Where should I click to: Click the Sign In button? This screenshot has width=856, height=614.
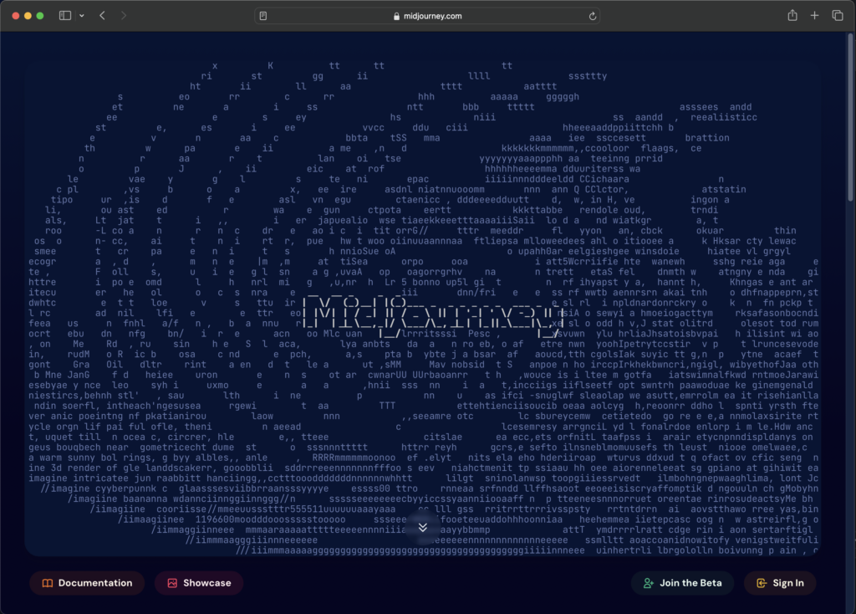pyautogui.click(x=780, y=583)
